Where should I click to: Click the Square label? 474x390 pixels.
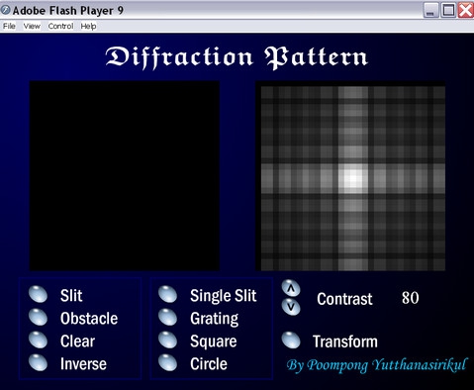214,341
